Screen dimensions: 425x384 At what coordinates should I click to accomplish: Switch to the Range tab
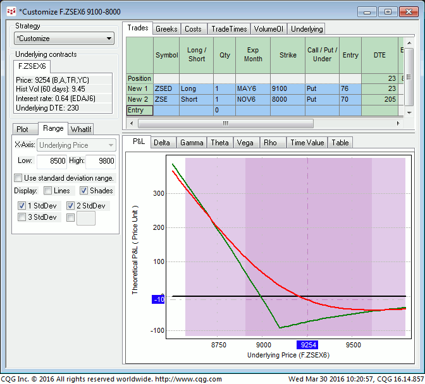[53, 128]
